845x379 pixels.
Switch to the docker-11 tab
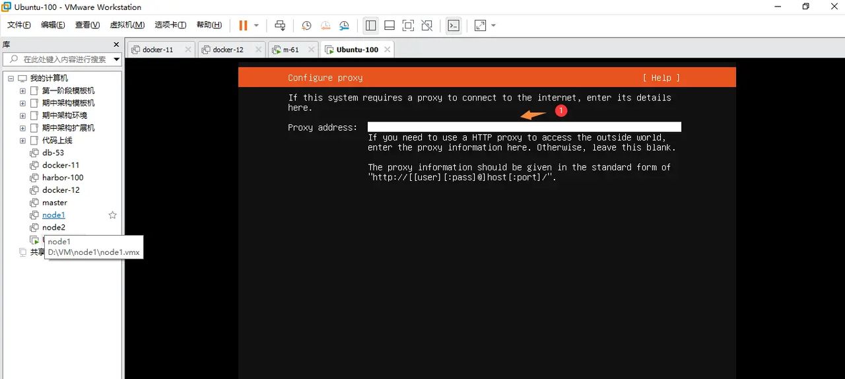[158, 50]
